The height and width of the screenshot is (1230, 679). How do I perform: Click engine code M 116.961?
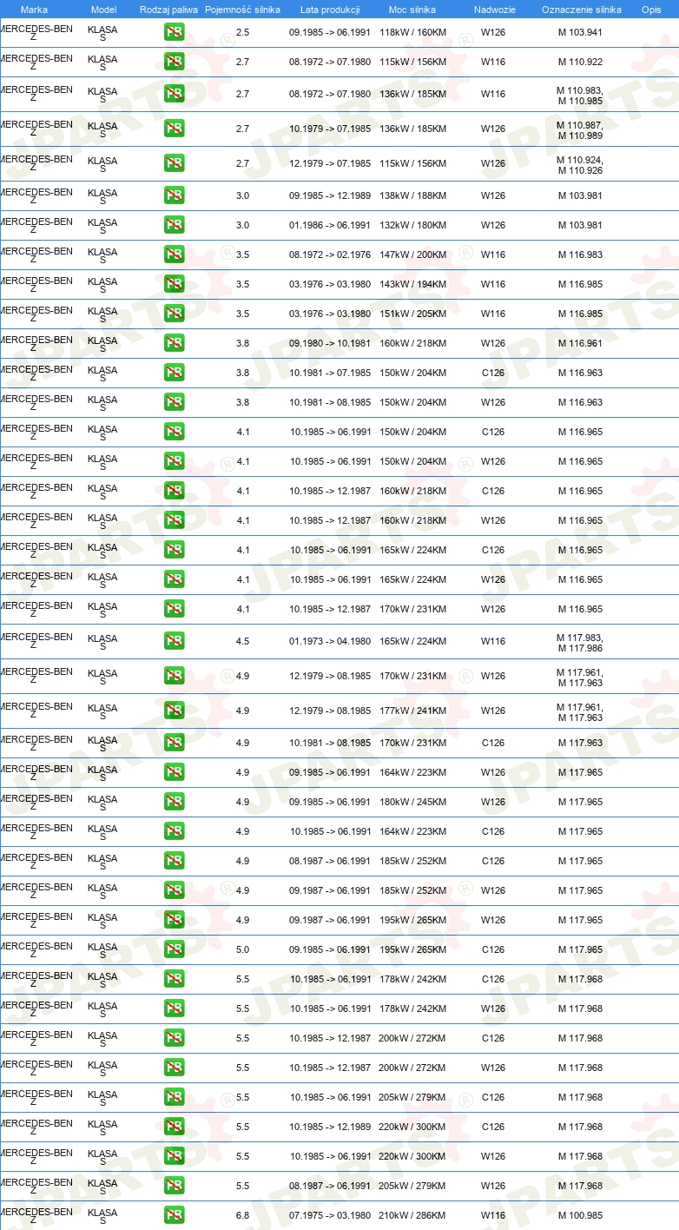(580, 343)
